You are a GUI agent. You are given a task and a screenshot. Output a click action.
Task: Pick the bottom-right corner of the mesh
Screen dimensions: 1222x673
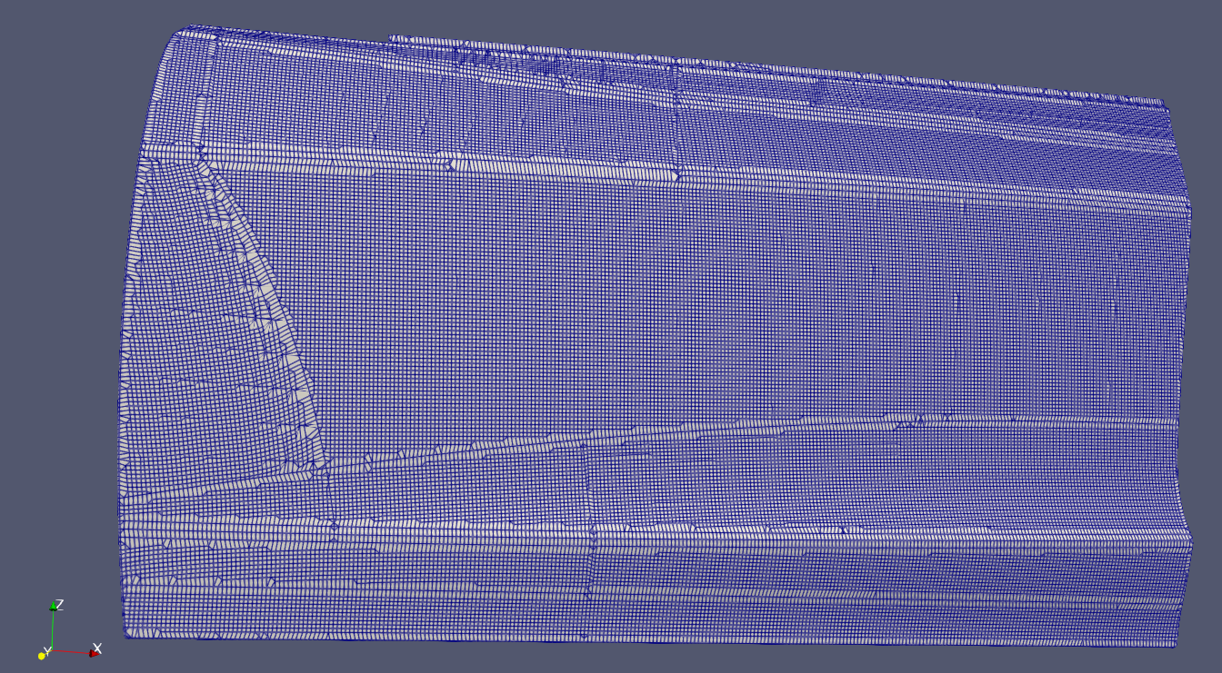(1175, 644)
